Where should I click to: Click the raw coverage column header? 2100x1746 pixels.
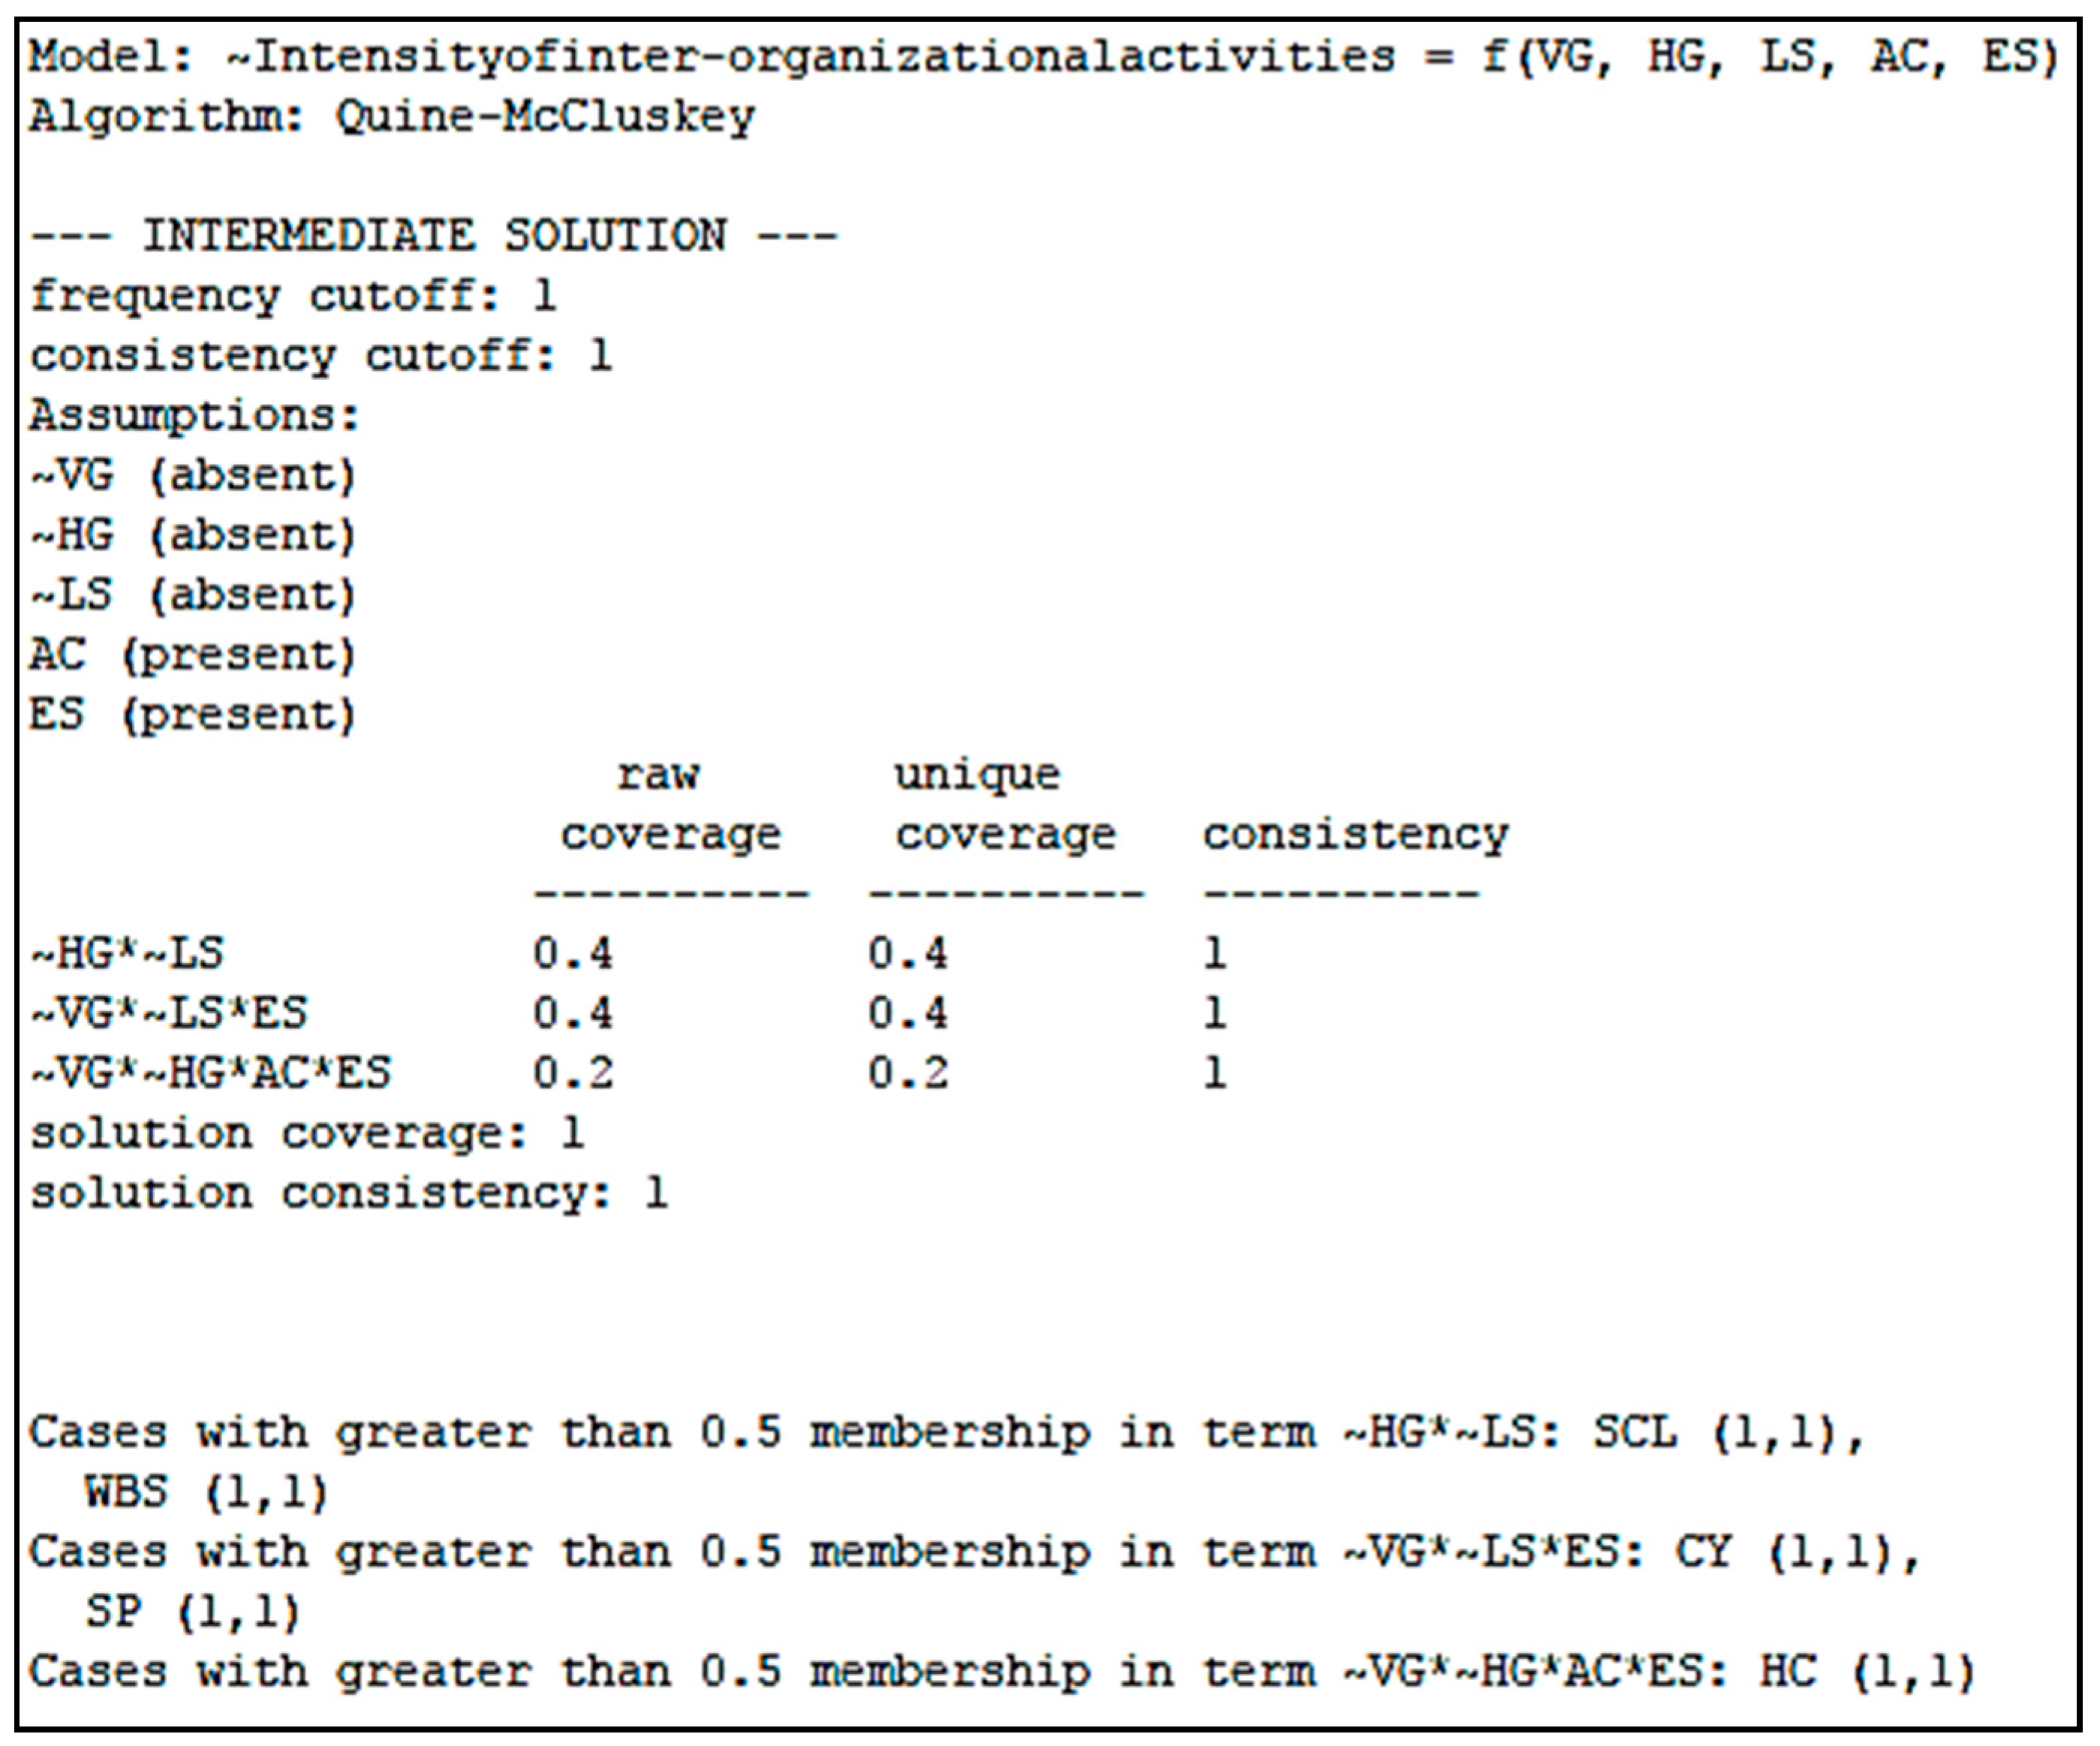(x=669, y=805)
